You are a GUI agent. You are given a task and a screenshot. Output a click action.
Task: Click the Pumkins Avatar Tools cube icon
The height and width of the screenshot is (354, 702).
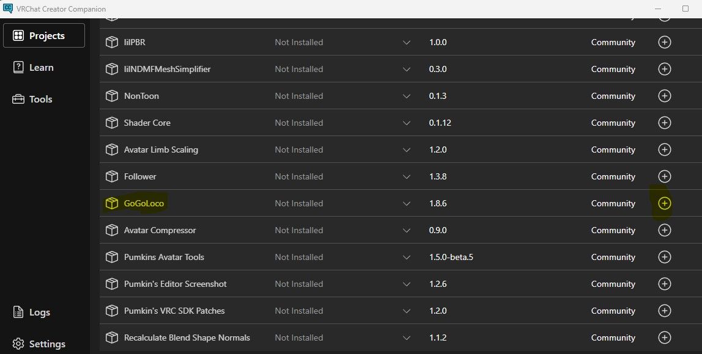pos(111,257)
